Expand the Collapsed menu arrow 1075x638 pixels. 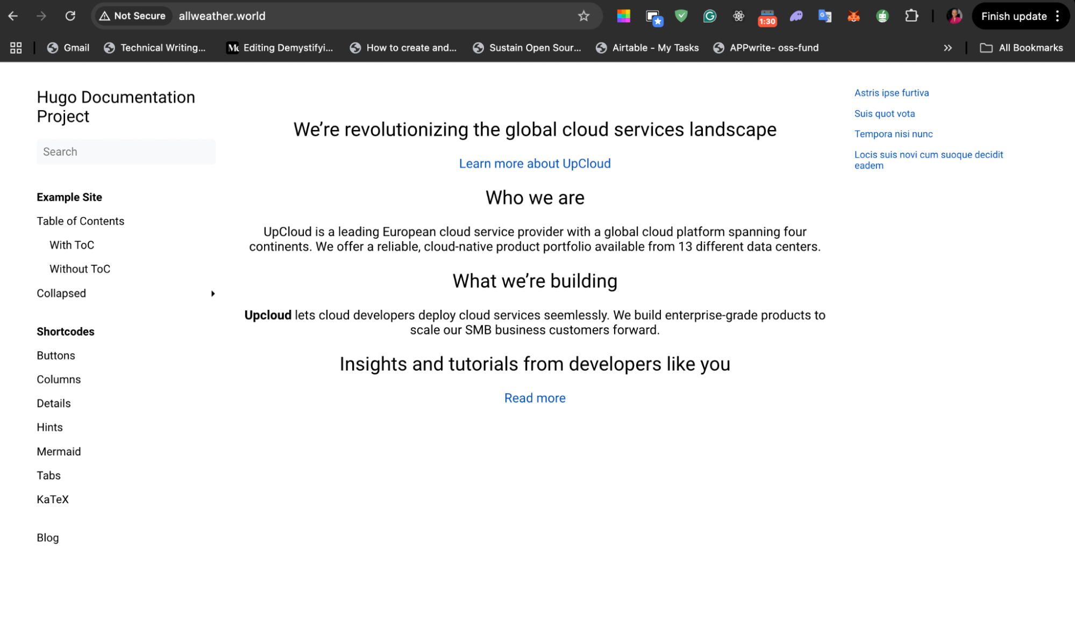point(213,294)
